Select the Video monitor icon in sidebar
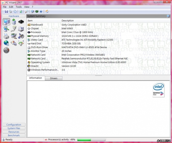 point(6,29)
